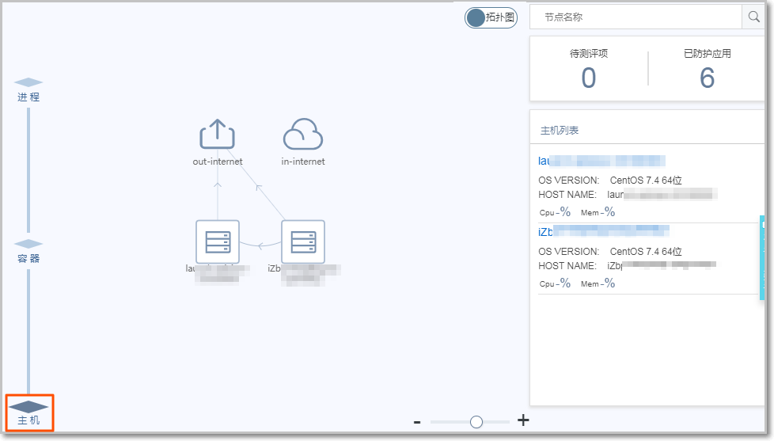Select the 进程 layer diamond icon

click(28, 82)
